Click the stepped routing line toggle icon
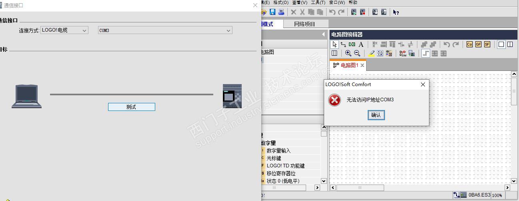The image size is (519, 201). point(426,53)
